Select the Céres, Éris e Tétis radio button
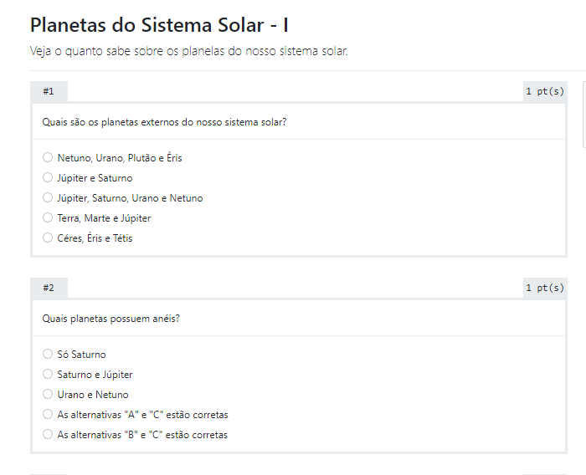 [48, 238]
